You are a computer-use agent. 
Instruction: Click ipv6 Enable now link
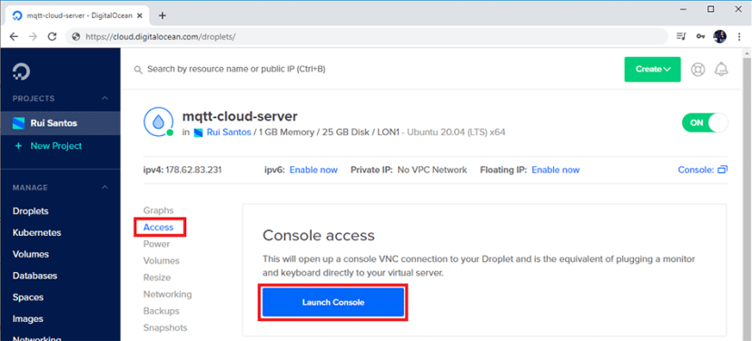coord(313,170)
